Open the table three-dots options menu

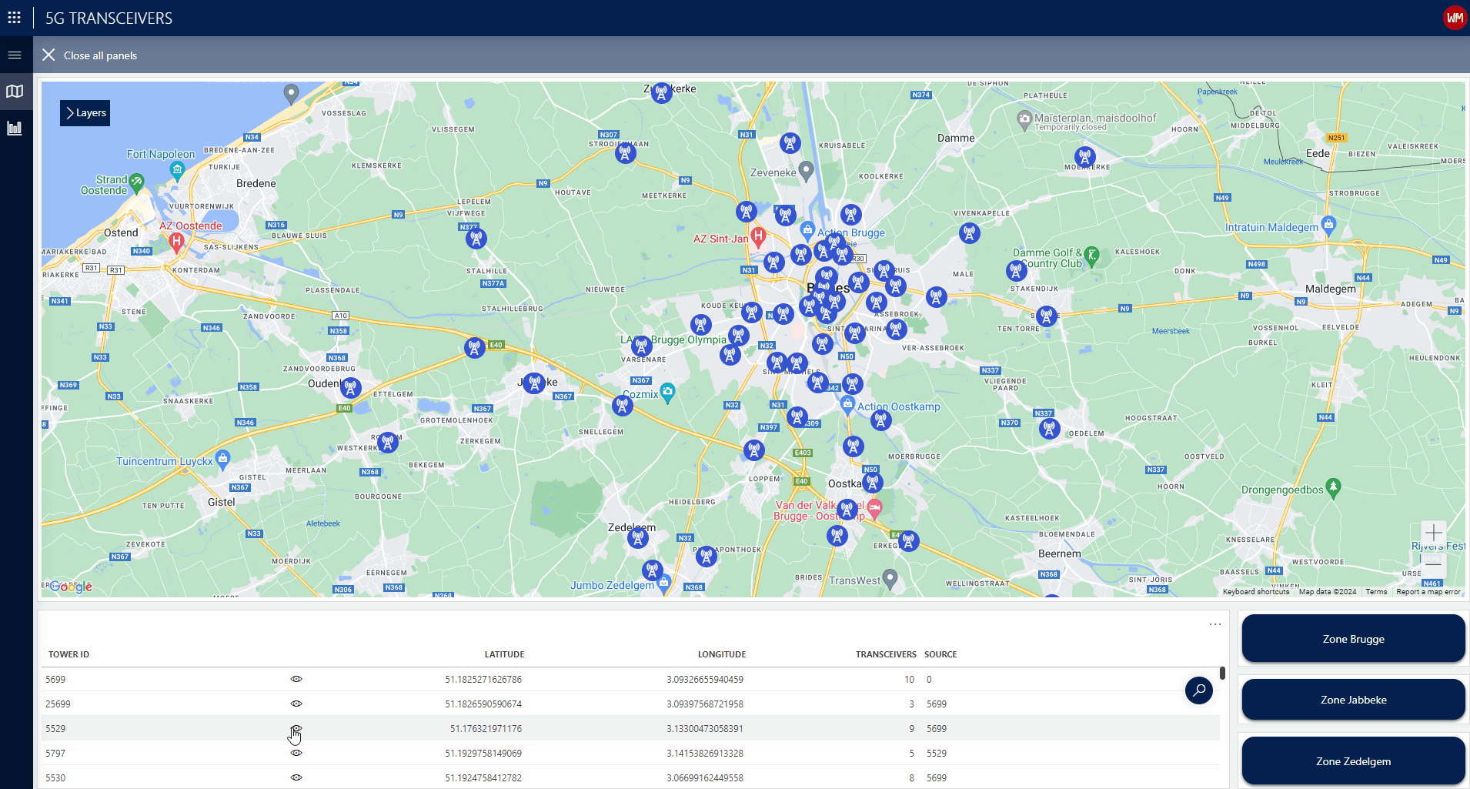coord(1214,624)
